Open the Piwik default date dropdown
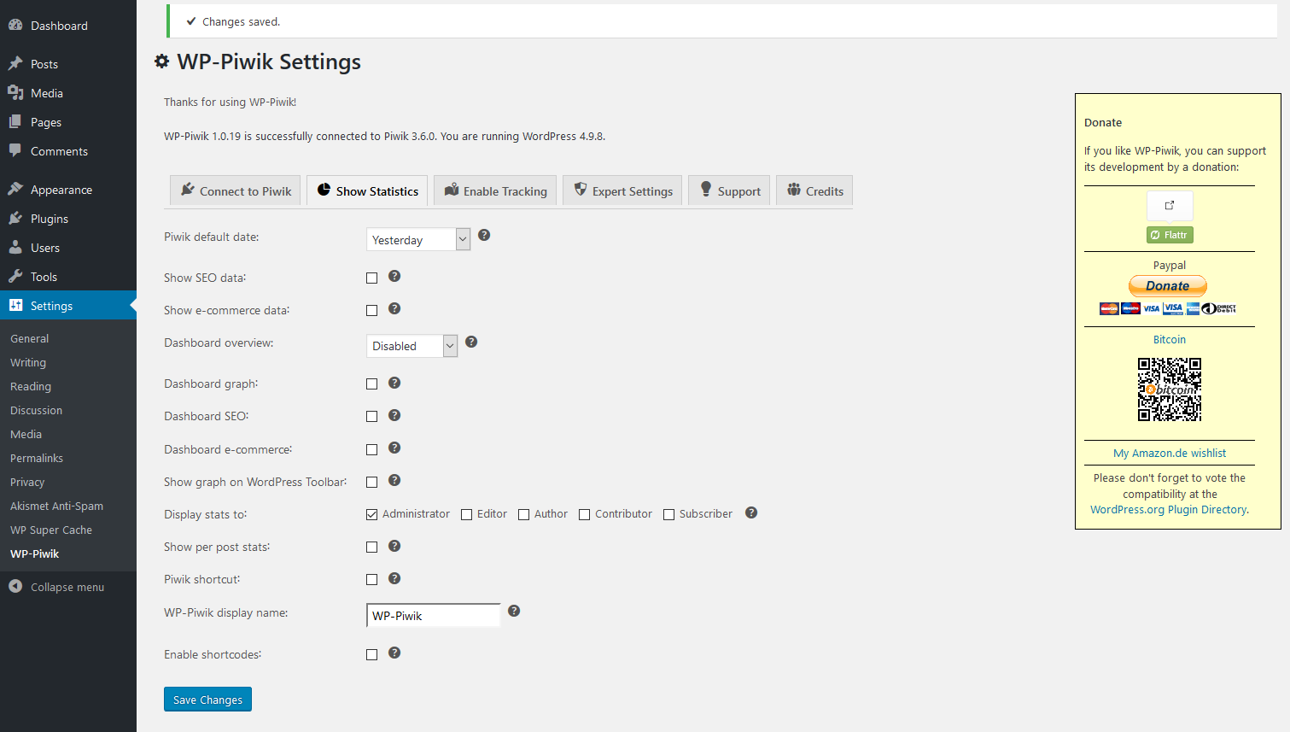This screenshot has height=732, width=1290. (x=417, y=240)
